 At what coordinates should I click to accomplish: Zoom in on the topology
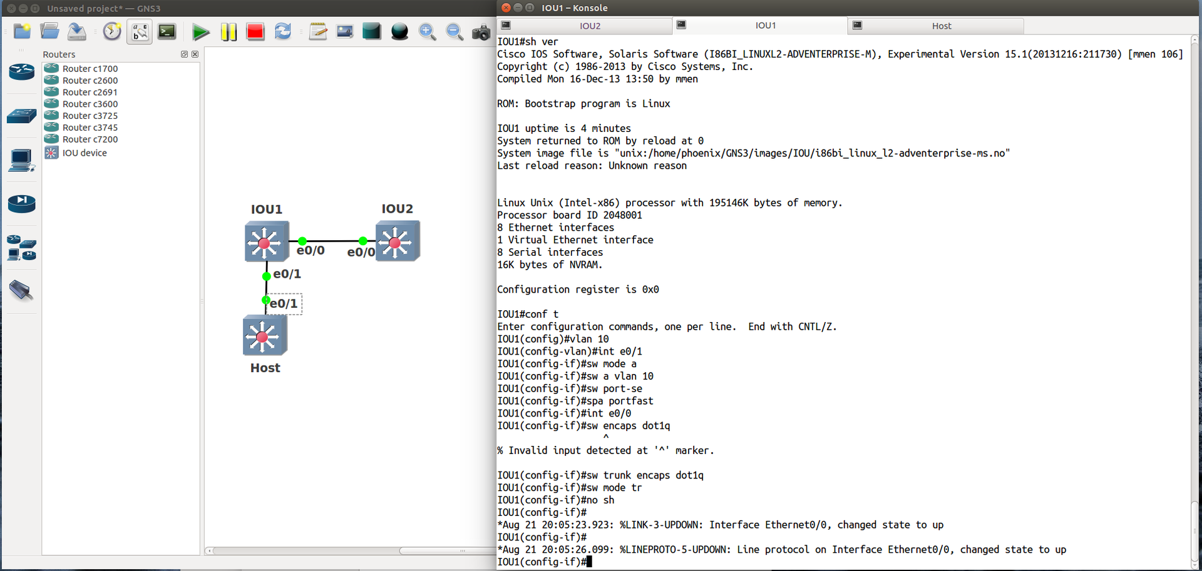428,31
